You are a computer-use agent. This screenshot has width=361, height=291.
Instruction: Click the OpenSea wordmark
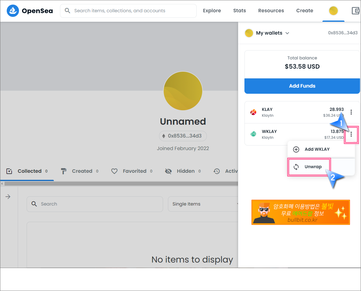click(x=37, y=11)
